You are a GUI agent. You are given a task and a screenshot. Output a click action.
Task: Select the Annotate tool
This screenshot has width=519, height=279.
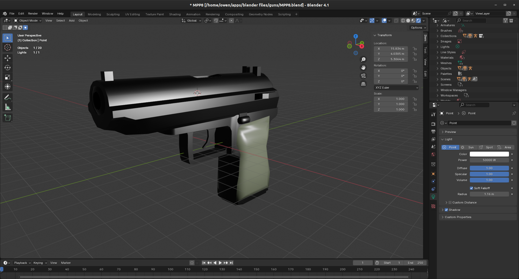pos(8,97)
